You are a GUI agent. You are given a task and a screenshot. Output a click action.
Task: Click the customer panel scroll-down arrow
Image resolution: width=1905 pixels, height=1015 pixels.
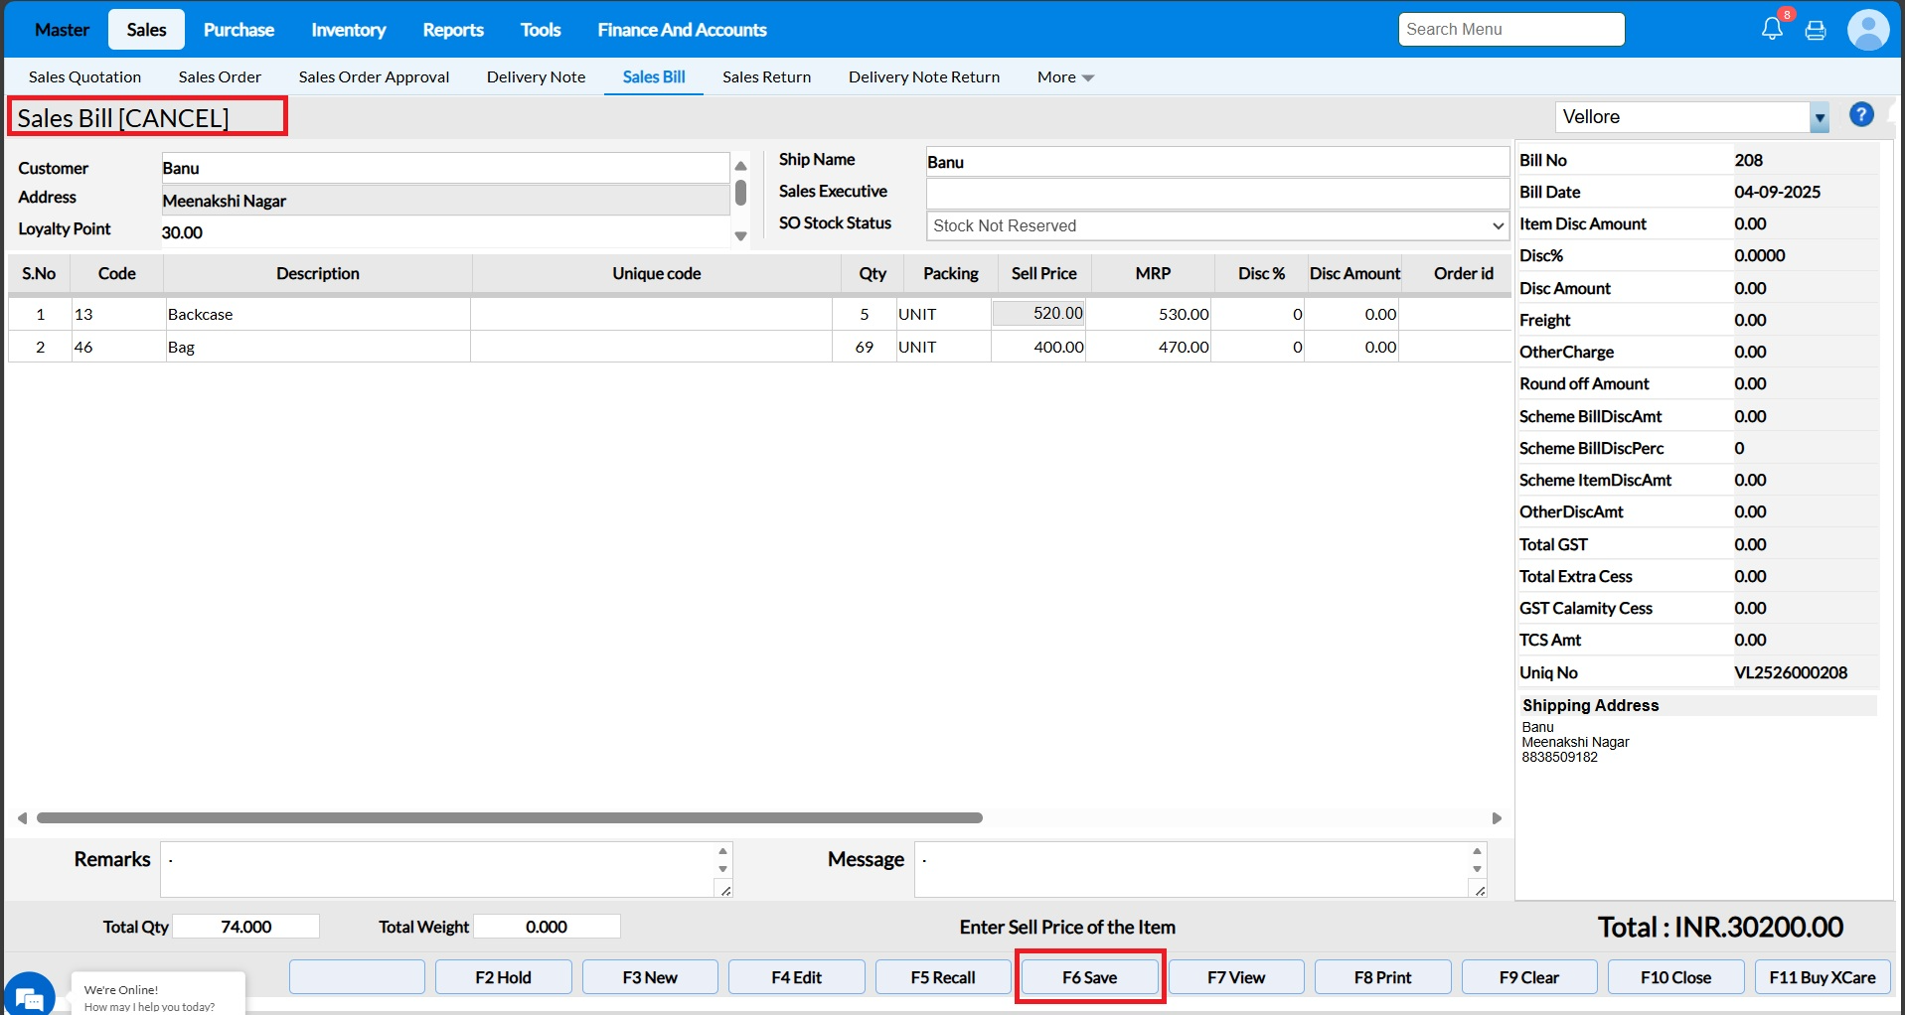(740, 236)
